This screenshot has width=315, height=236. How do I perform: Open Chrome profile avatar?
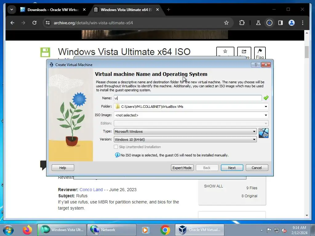point(292,23)
